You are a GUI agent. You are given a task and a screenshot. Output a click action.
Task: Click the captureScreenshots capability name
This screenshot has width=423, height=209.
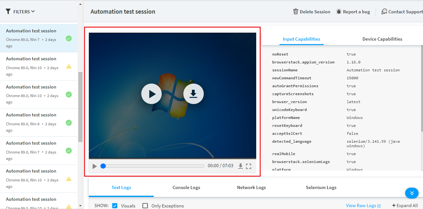pos(293,94)
